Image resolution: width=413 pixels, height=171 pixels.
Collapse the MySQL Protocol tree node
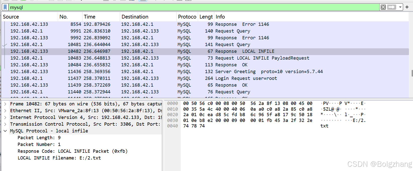click(5, 131)
